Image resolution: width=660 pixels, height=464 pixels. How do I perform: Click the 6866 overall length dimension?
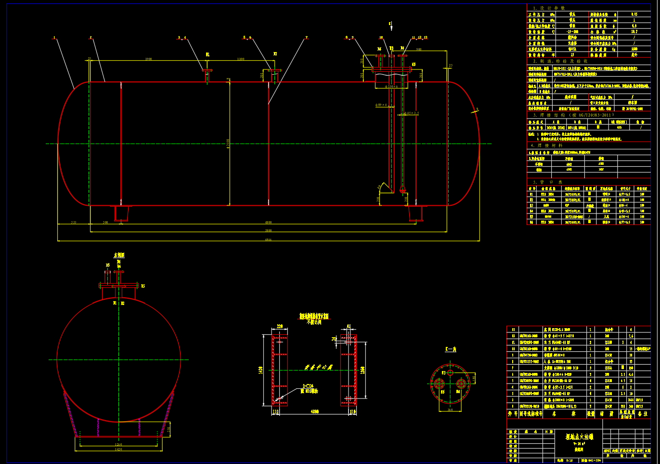[268, 239]
